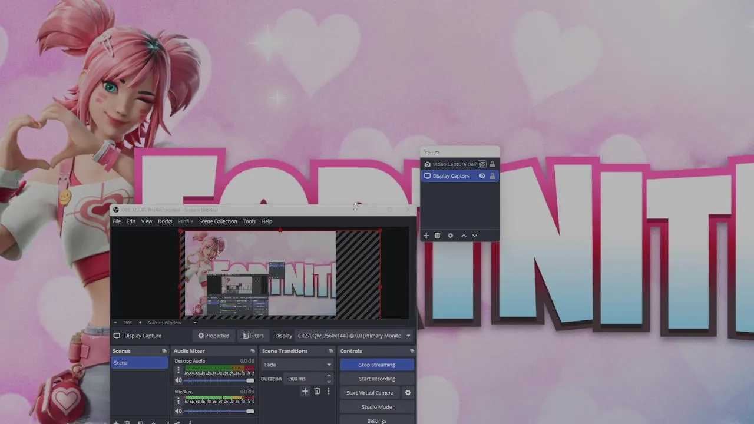This screenshot has height=424, width=754.
Task: Adjust the Desktop Audio volume slider
Action: click(219, 380)
